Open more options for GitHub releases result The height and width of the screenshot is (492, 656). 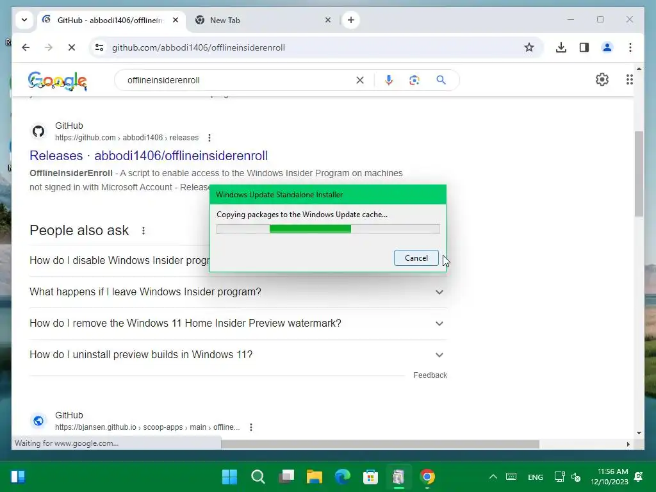coord(209,138)
